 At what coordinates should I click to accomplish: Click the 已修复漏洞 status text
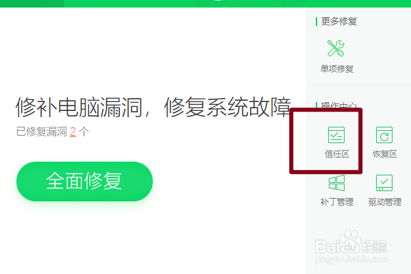(41, 132)
